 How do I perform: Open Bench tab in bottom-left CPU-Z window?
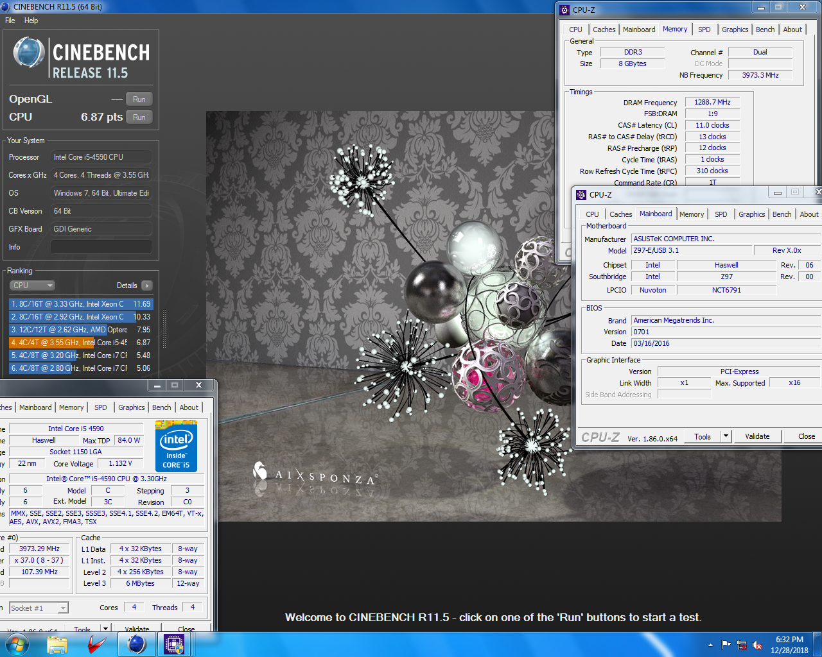161,407
